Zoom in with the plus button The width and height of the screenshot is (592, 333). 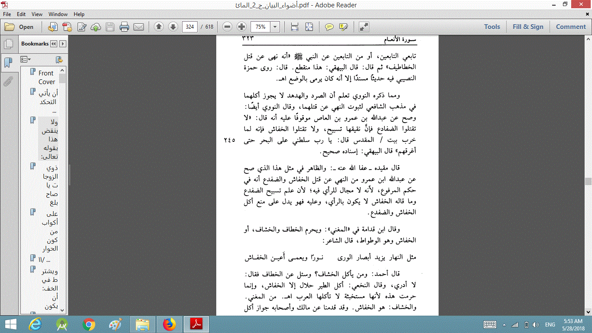242,27
